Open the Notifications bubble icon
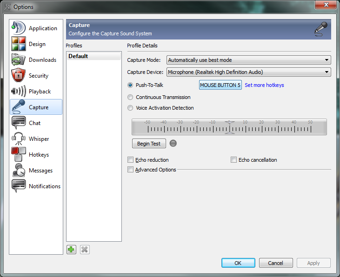This screenshot has width=340, height=277. (19, 186)
